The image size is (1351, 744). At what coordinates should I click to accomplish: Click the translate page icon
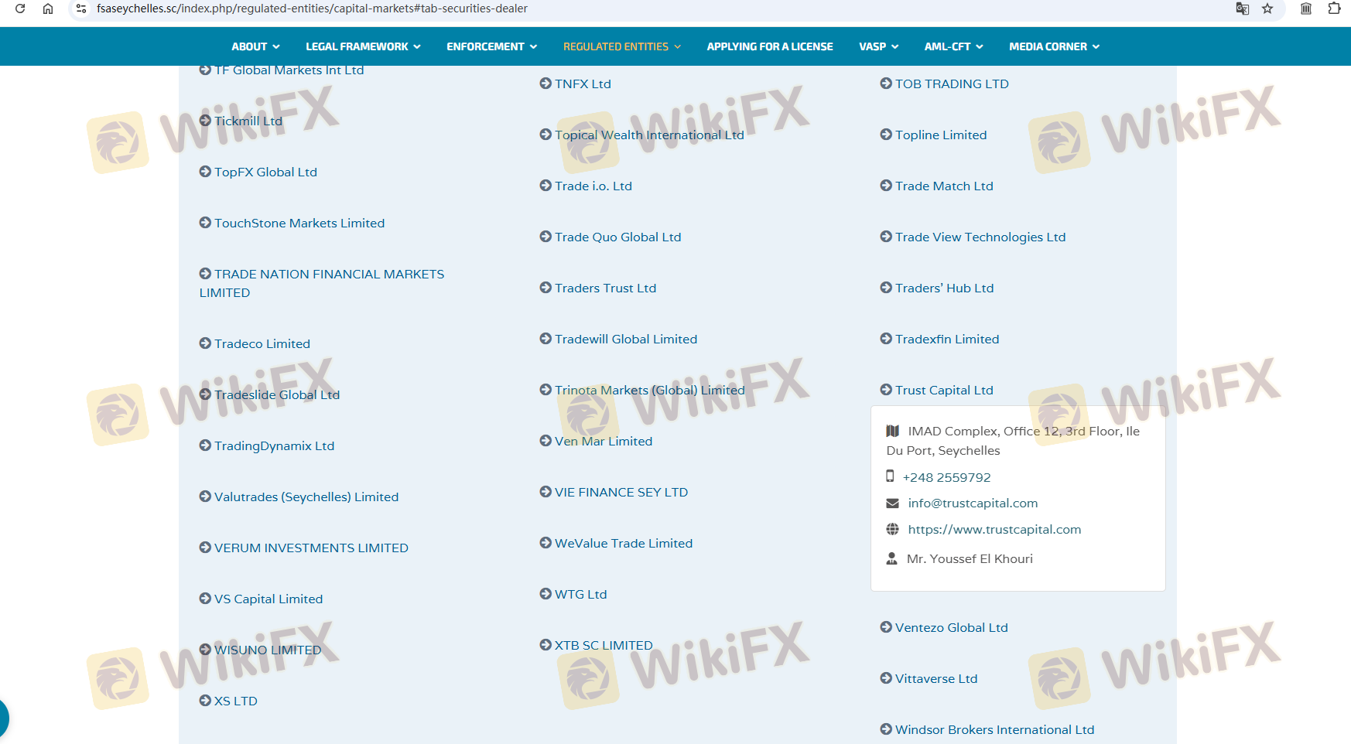point(1242,9)
